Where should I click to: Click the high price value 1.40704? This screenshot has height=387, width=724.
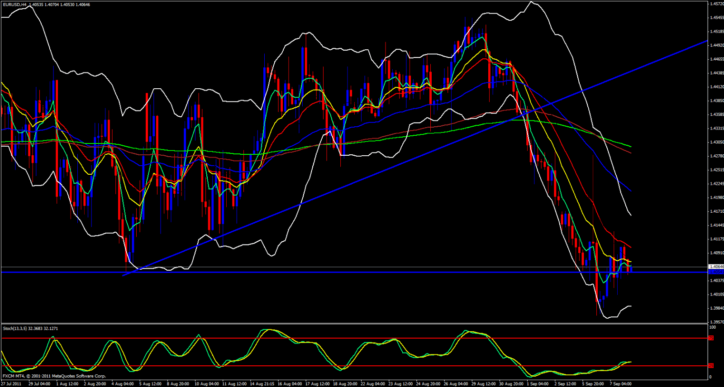pos(52,5)
